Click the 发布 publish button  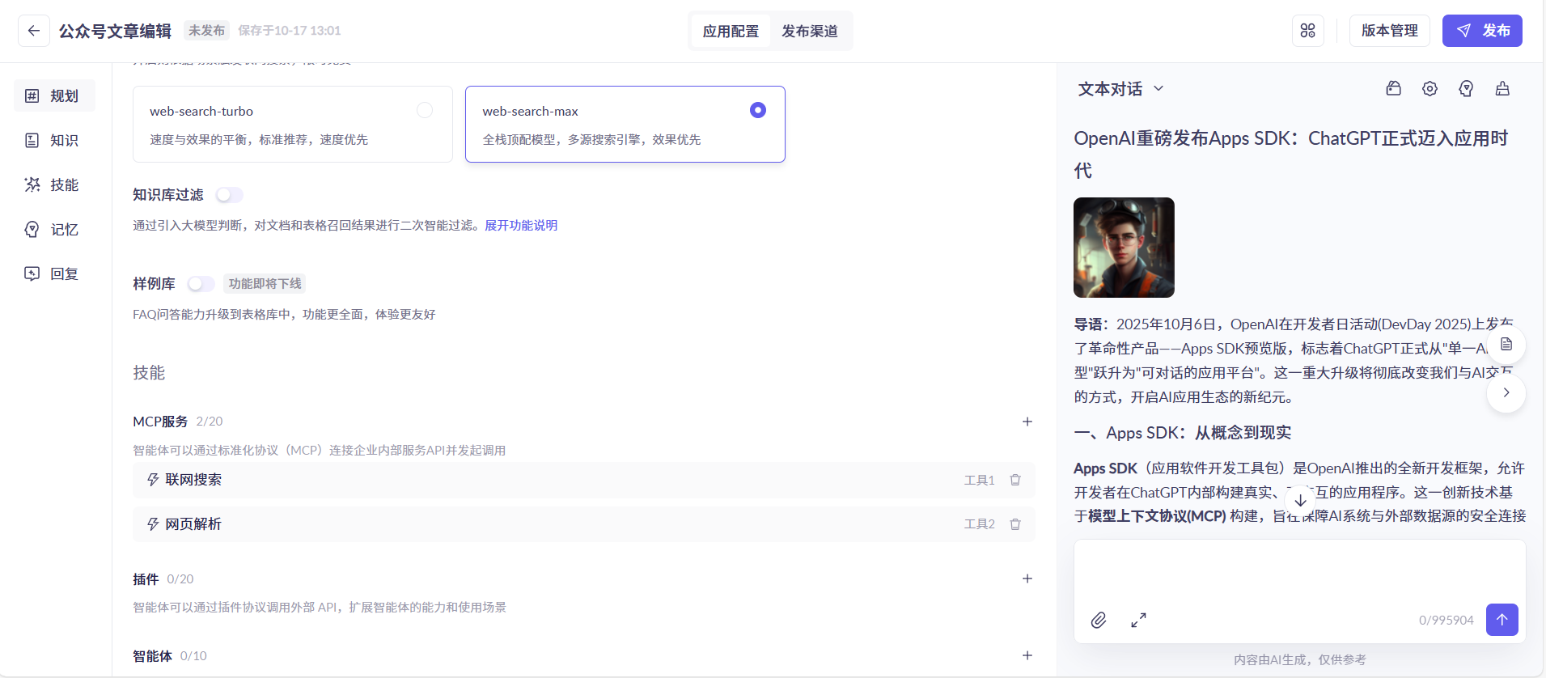1481,31
